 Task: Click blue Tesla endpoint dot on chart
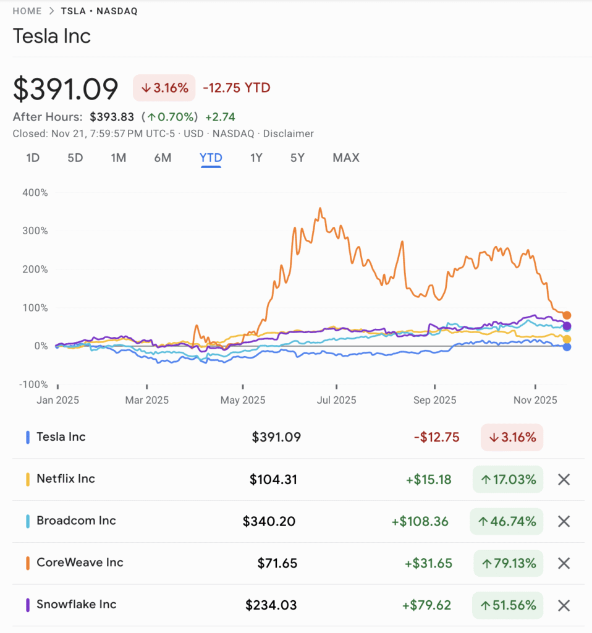pyautogui.click(x=567, y=347)
